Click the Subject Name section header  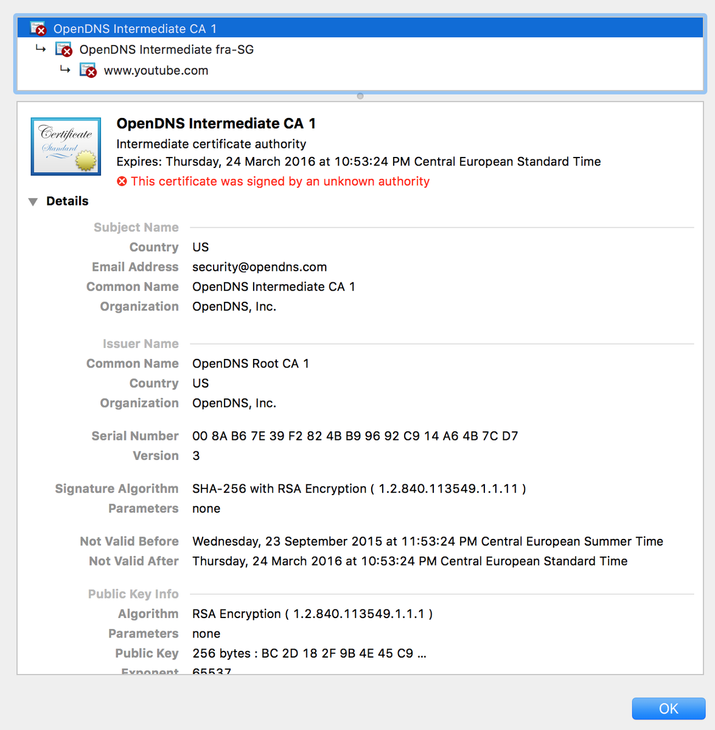pyautogui.click(x=136, y=228)
